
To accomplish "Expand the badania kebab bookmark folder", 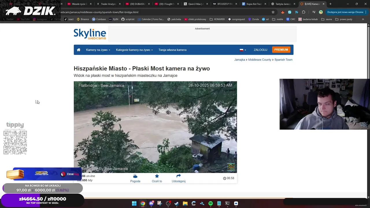I will (308, 19).
